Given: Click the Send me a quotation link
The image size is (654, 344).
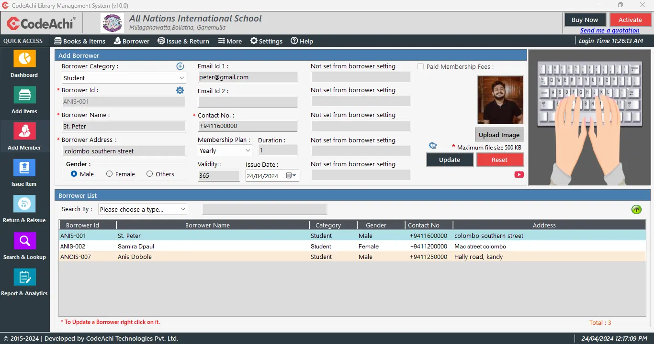Looking at the screenshot, I should 609,31.
